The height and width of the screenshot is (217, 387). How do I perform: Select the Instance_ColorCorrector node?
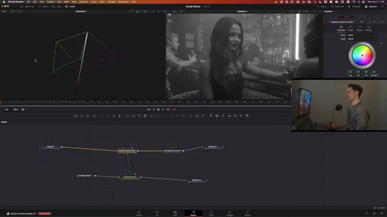click(x=127, y=151)
